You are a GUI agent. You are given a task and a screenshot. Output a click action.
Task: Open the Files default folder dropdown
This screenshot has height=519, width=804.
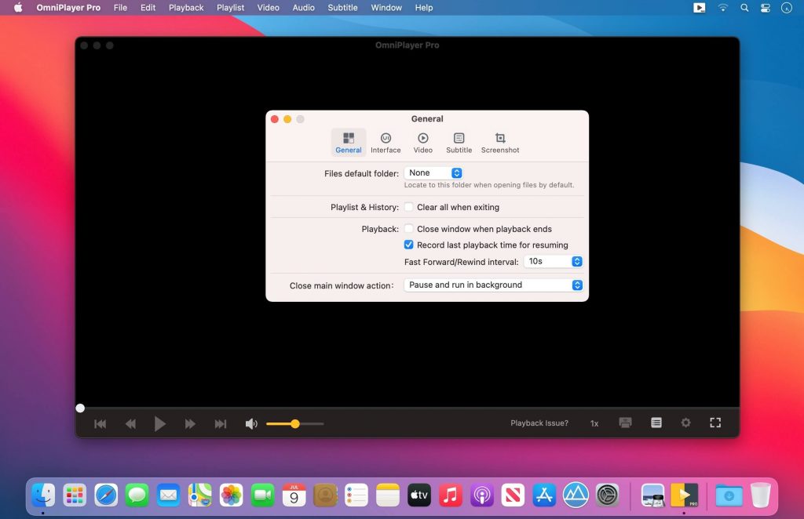433,172
